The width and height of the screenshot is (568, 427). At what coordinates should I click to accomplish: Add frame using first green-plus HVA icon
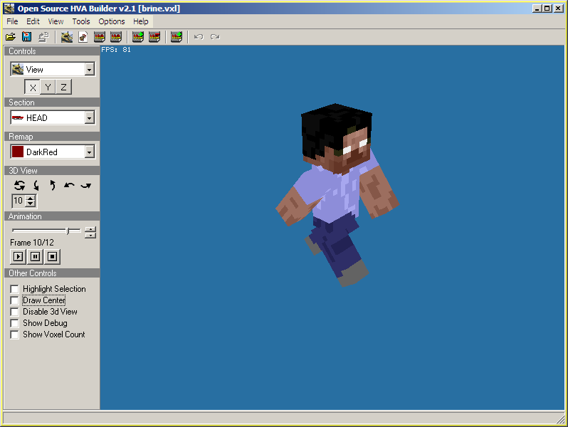(138, 36)
